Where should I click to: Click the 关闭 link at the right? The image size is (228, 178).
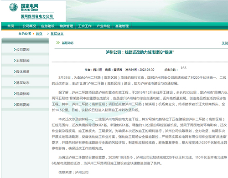[225, 43]
